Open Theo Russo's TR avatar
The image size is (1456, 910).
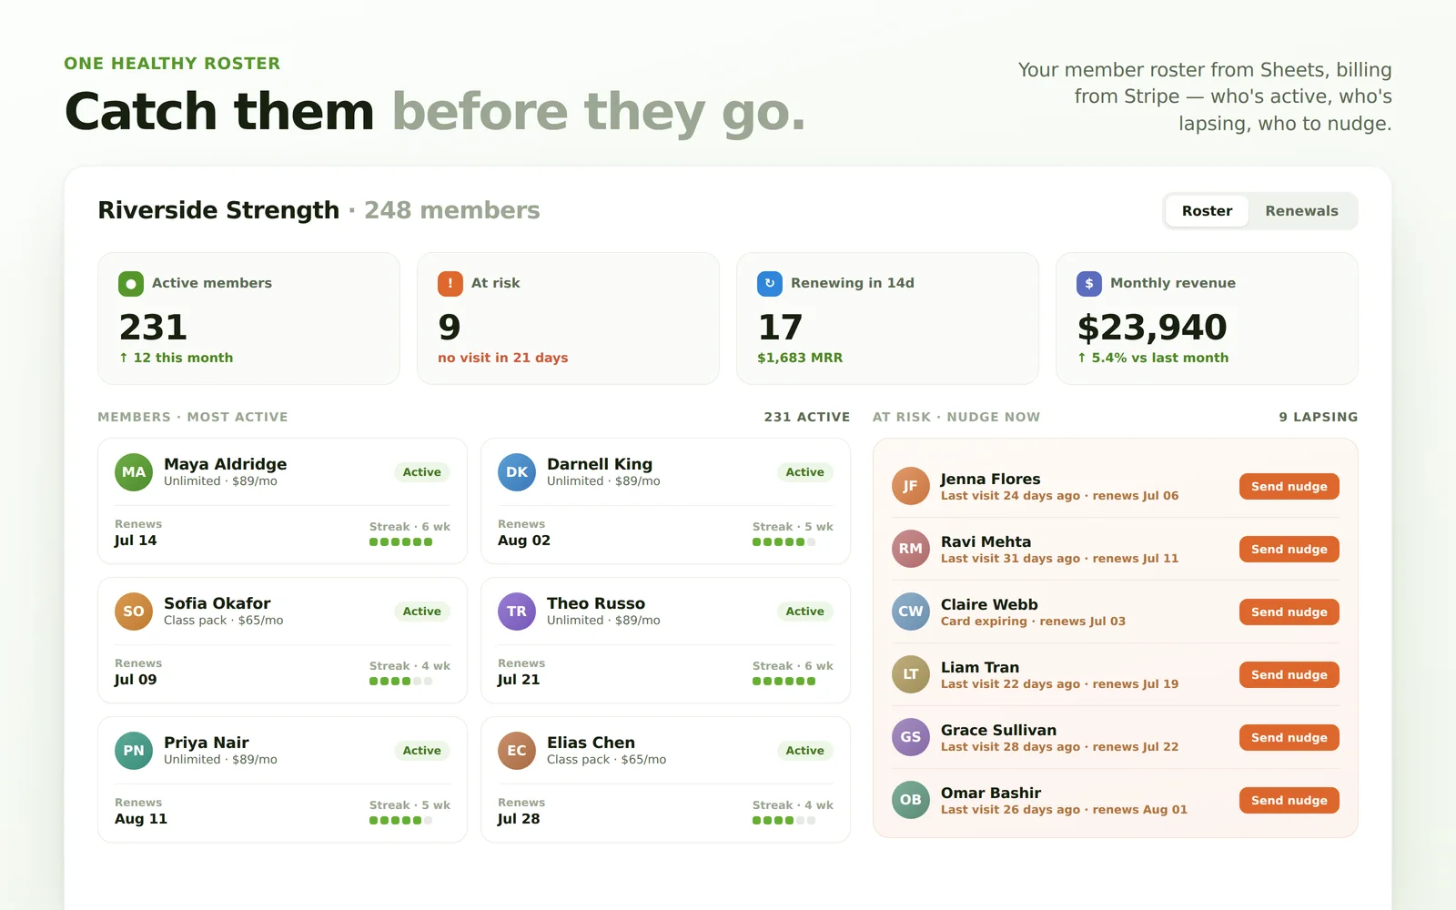517,612
